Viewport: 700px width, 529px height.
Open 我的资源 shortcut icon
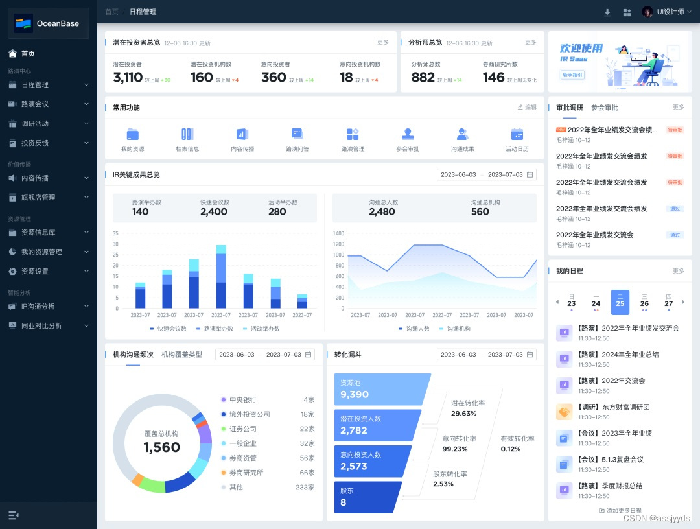pyautogui.click(x=133, y=134)
